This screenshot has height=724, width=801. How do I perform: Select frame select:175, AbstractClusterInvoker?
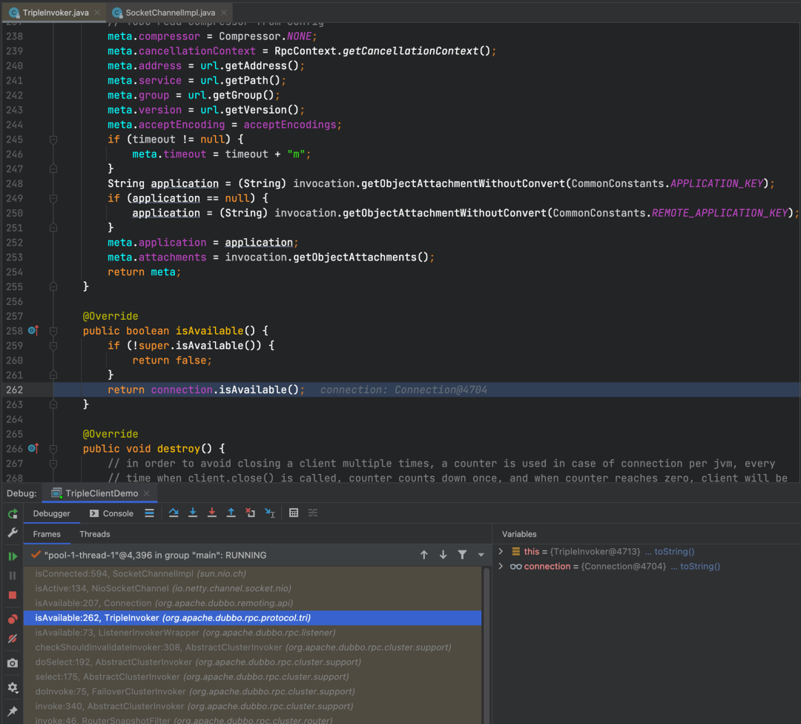[253, 677]
